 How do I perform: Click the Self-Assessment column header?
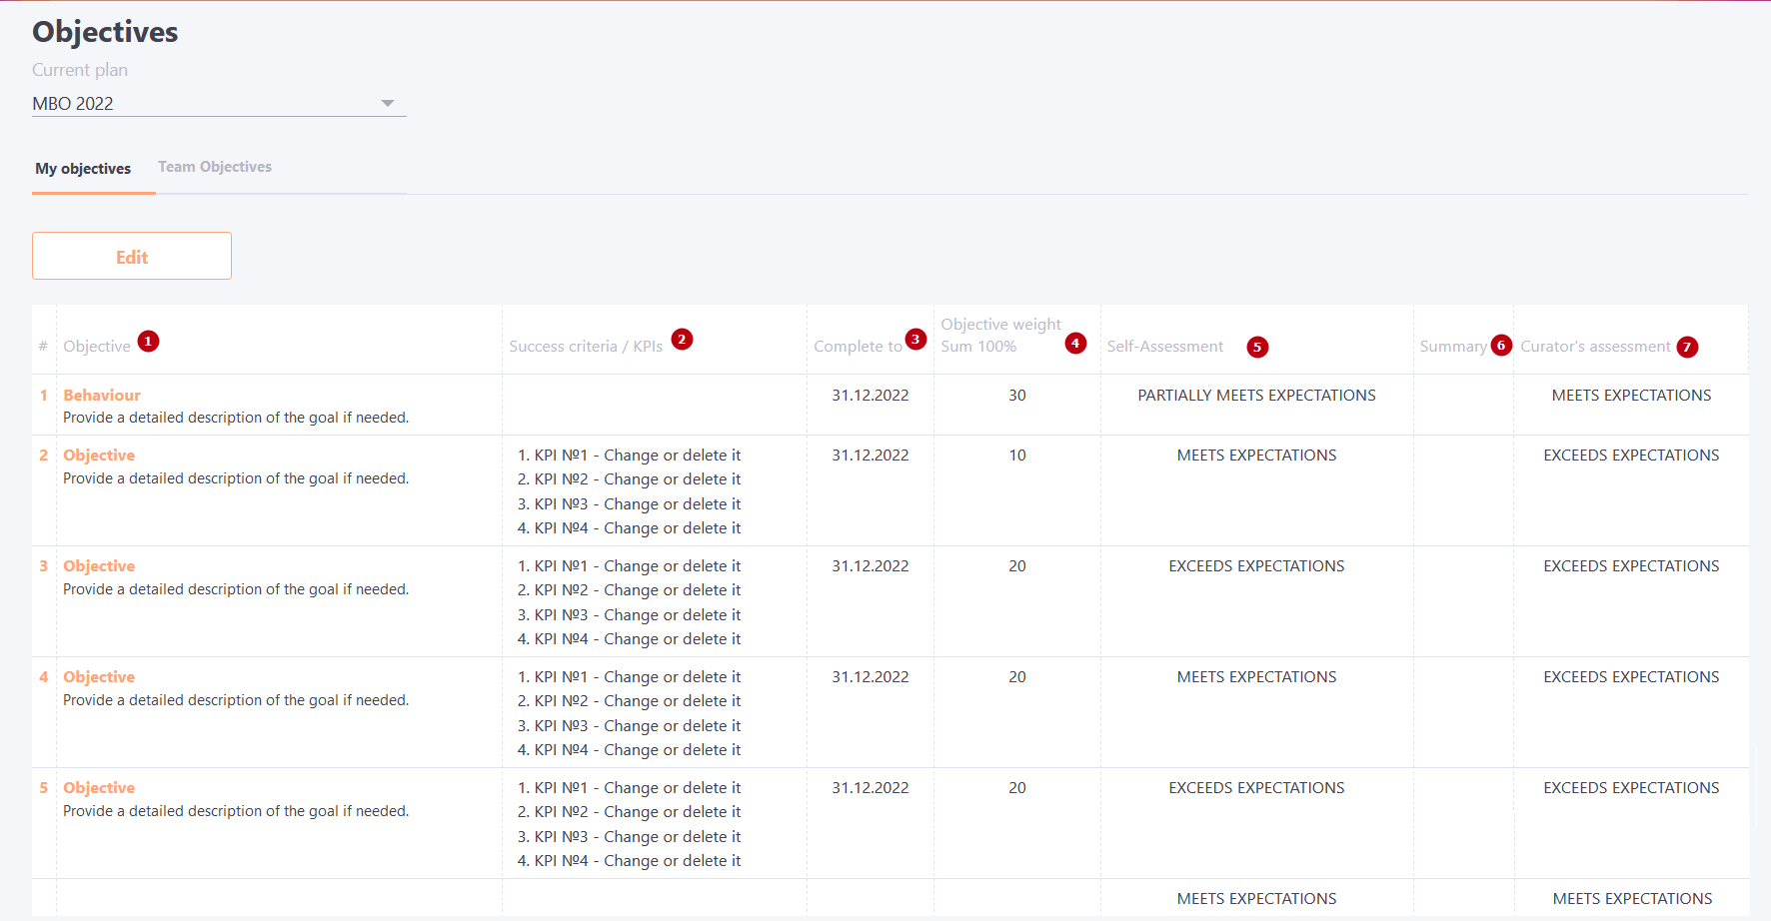[1165, 347]
